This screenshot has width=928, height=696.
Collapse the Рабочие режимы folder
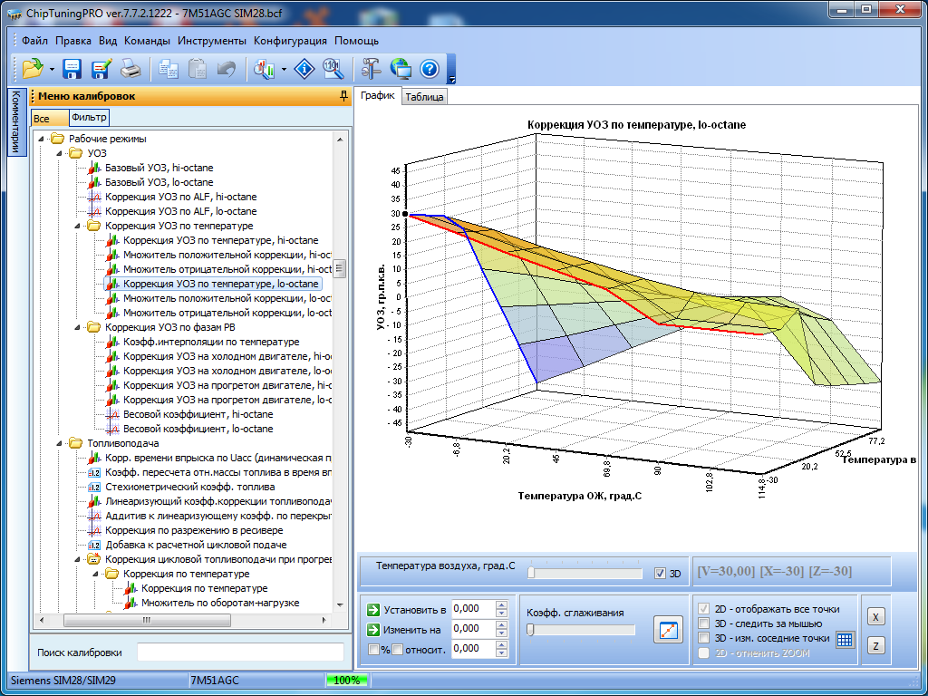[42, 139]
